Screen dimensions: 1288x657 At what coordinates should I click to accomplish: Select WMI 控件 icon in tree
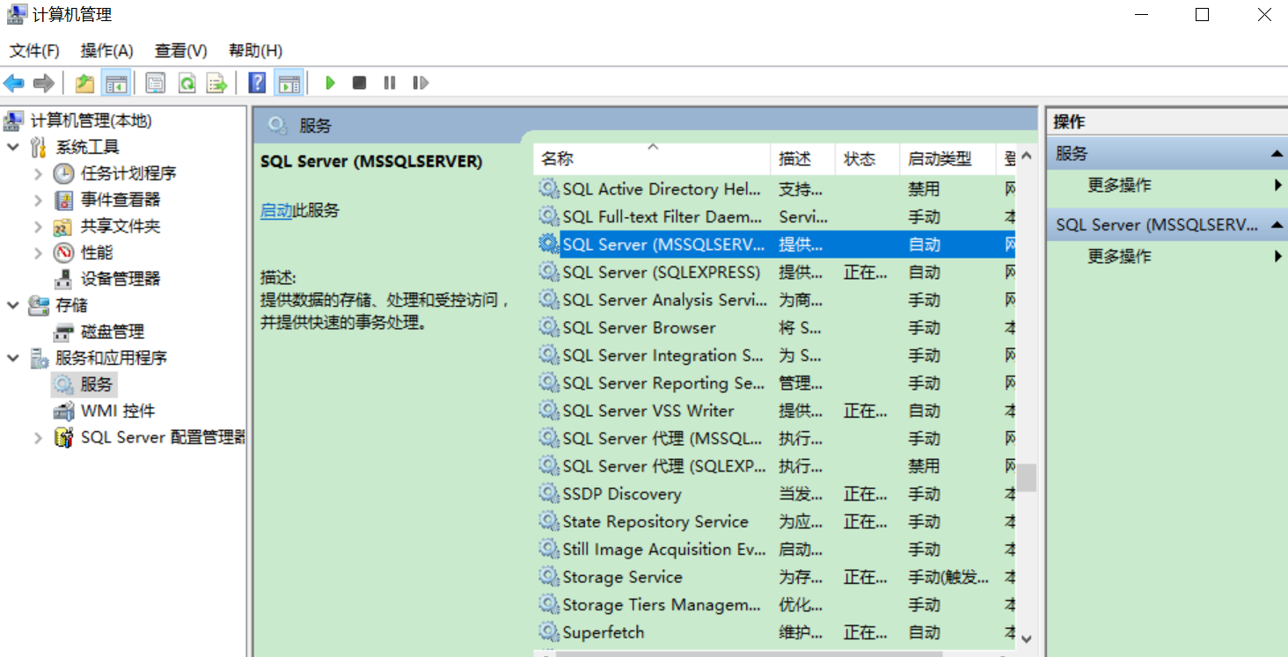click(63, 411)
